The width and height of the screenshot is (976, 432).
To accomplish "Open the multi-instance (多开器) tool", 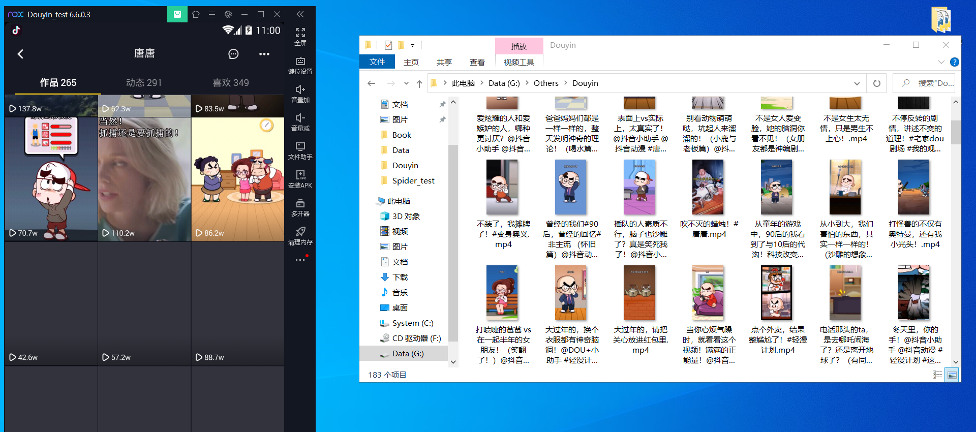I will tap(300, 203).
